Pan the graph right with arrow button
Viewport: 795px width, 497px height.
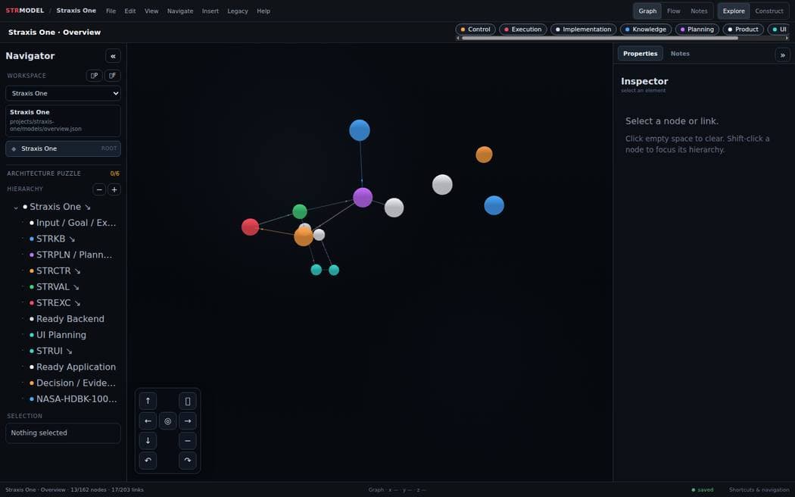point(188,421)
